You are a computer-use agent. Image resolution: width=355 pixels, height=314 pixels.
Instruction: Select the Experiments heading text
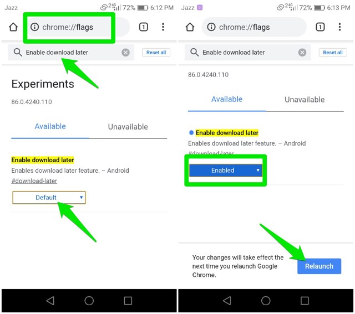pyautogui.click(x=43, y=84)
